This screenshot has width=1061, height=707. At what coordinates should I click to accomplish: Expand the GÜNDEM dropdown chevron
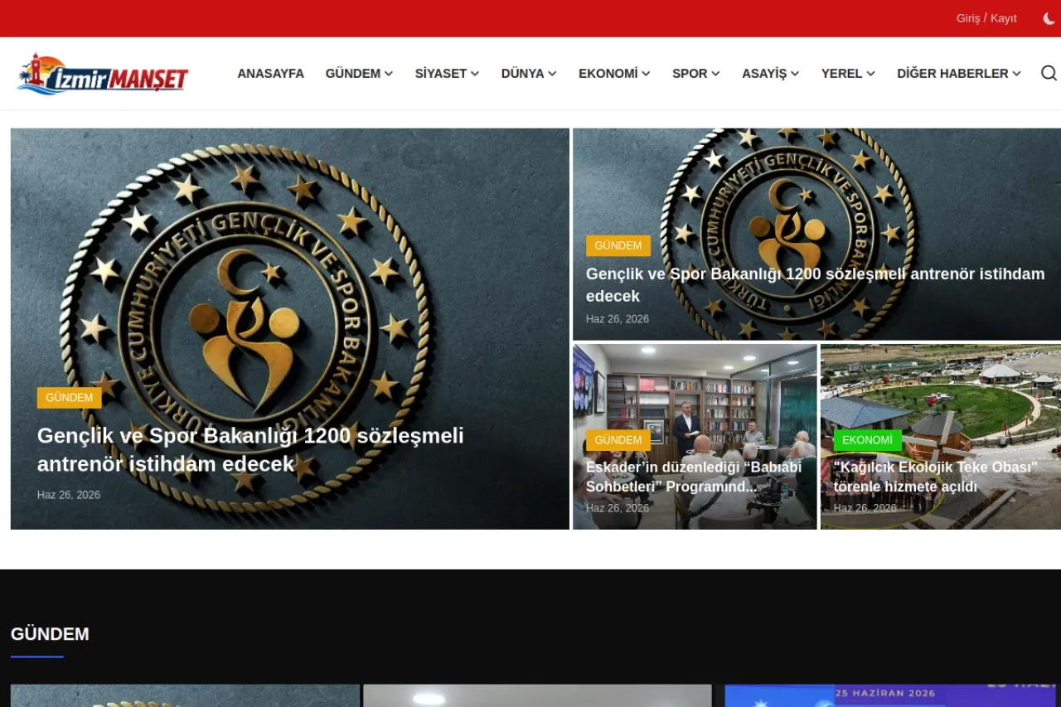click(x=389, y=74)
